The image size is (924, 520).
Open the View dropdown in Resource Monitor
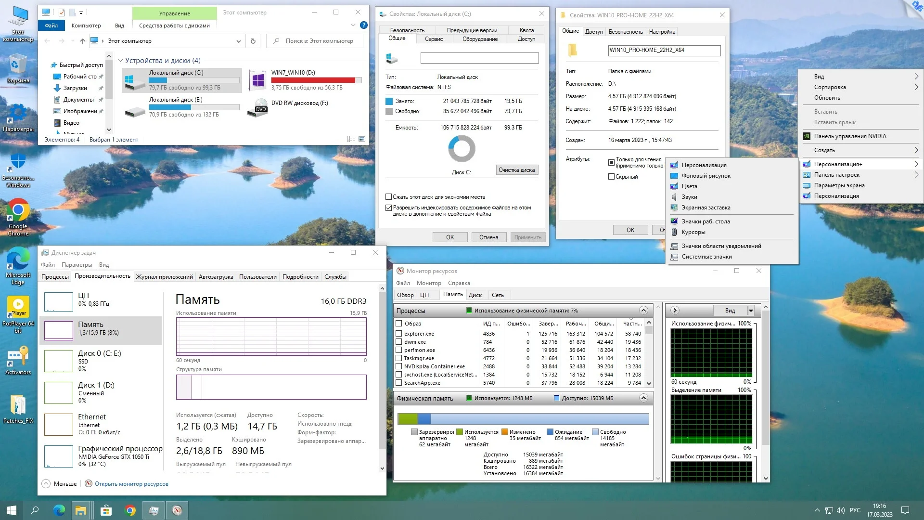(x=751, y=311)
